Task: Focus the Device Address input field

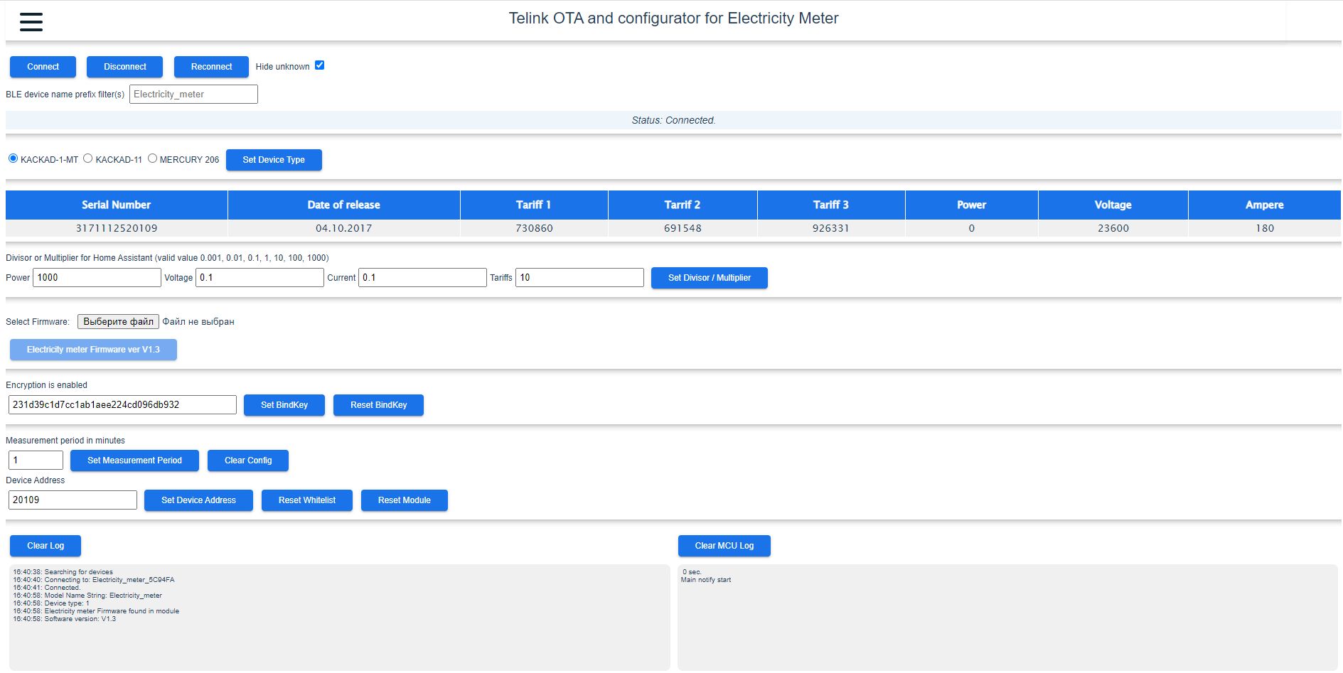Action: click(73, 500)
